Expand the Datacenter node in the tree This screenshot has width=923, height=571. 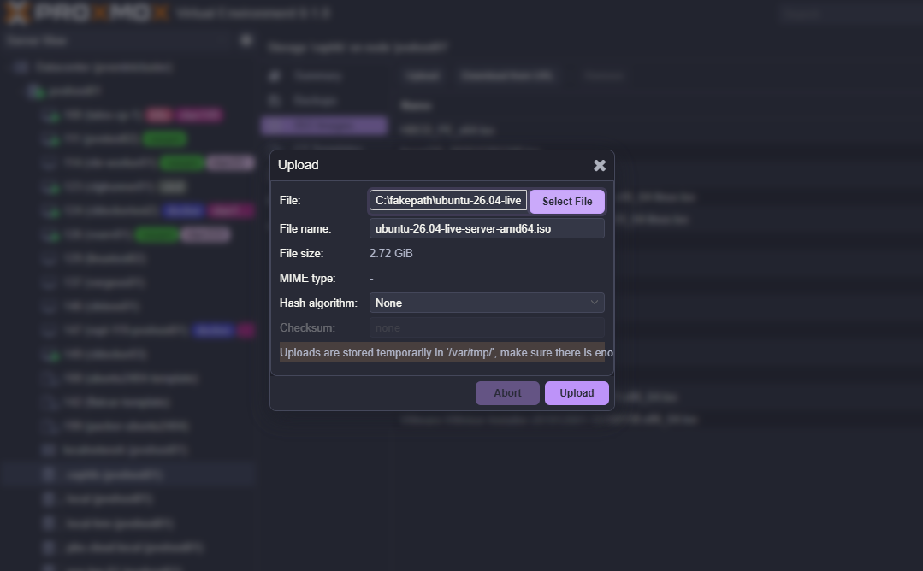21,67
